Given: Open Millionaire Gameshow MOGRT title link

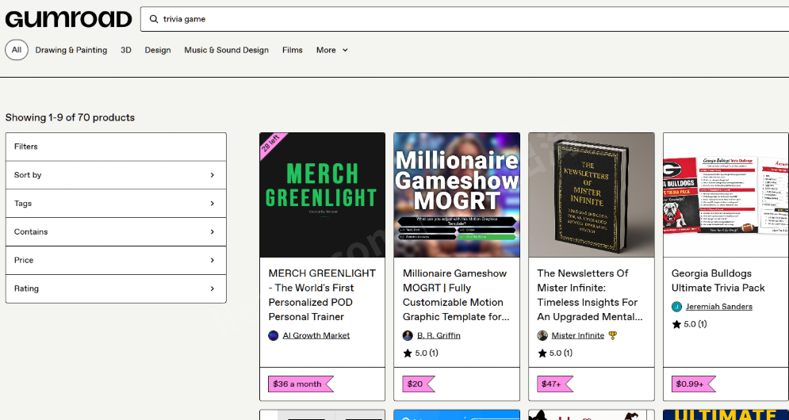Looking at the screenshot, I should (457, 295).
